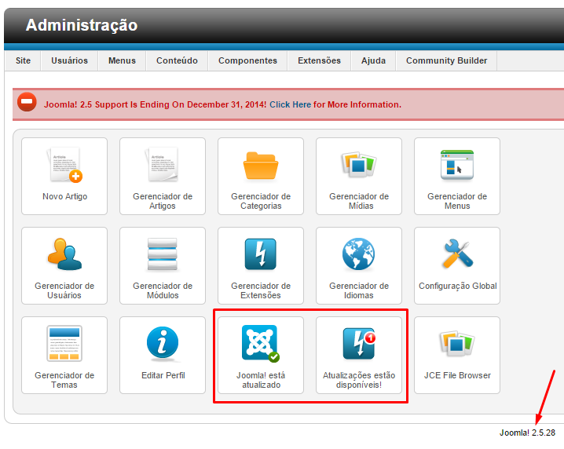Screen dimensions: 564x449
Task: Open the Site menu
Action: [x=23, y=60]
